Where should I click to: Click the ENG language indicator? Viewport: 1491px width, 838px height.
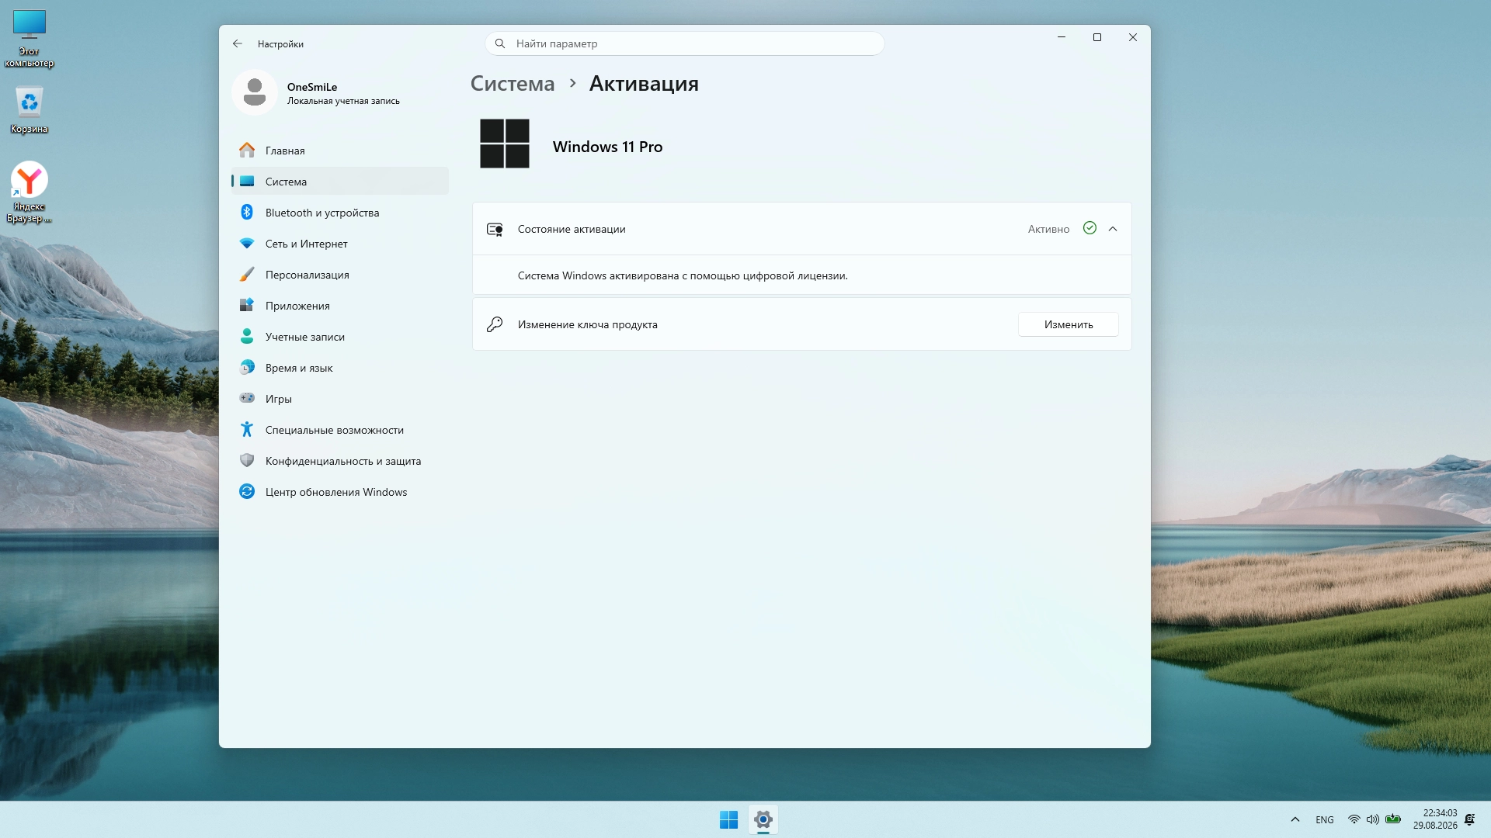tap(1325, 820)
